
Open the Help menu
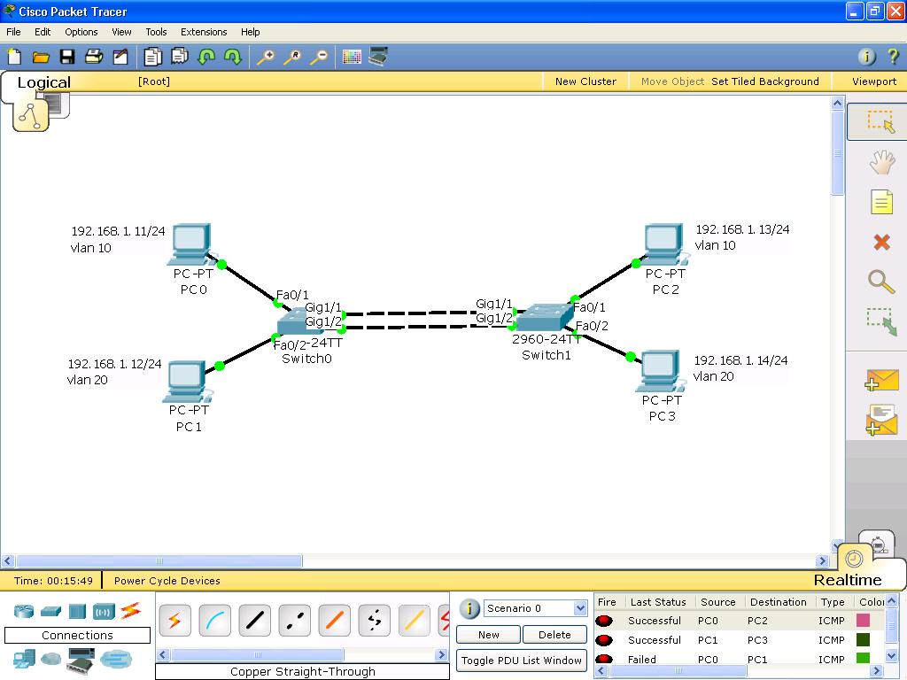coord(251,32)
